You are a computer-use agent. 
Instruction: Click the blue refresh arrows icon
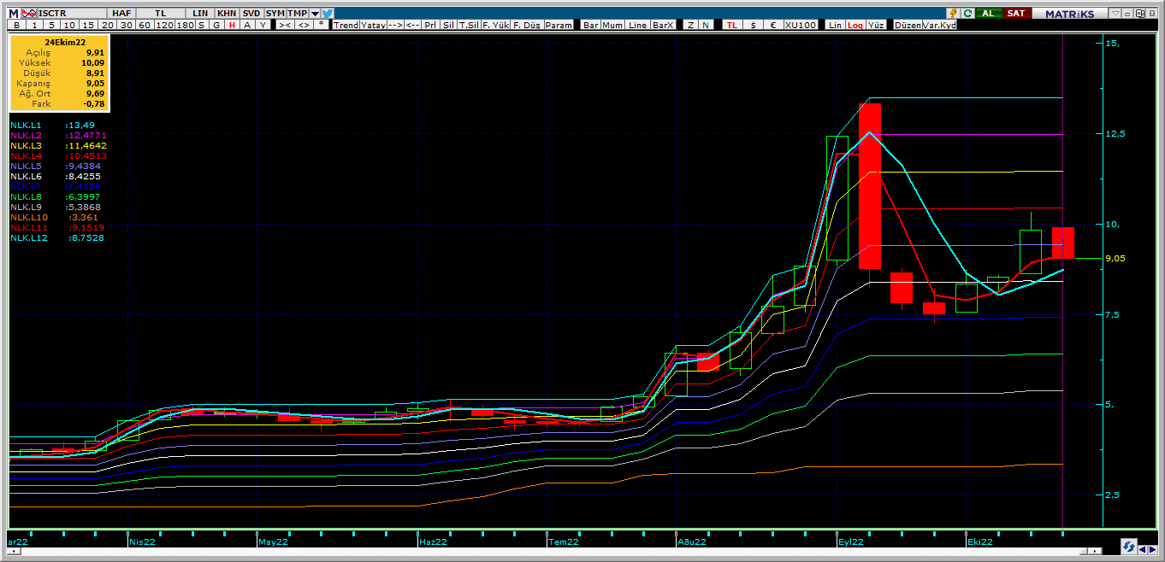coord(1128,547)
